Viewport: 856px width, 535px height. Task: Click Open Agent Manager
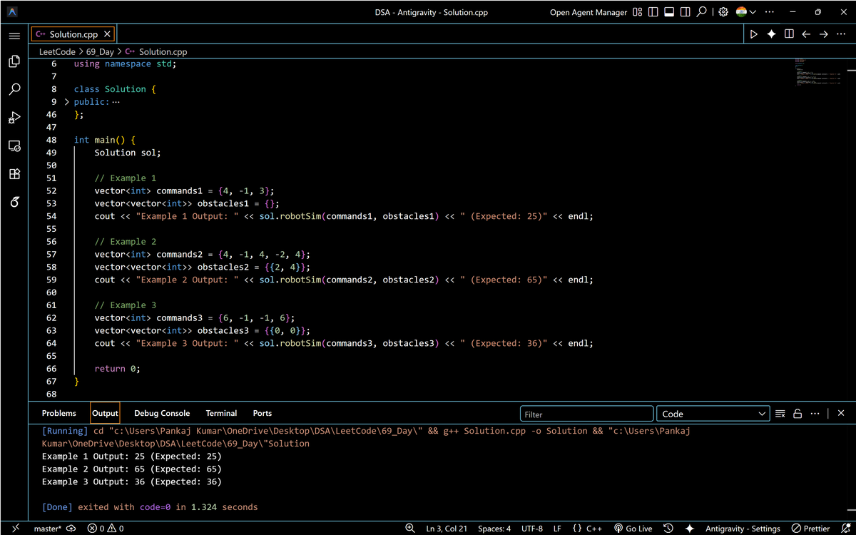point(588,12)
